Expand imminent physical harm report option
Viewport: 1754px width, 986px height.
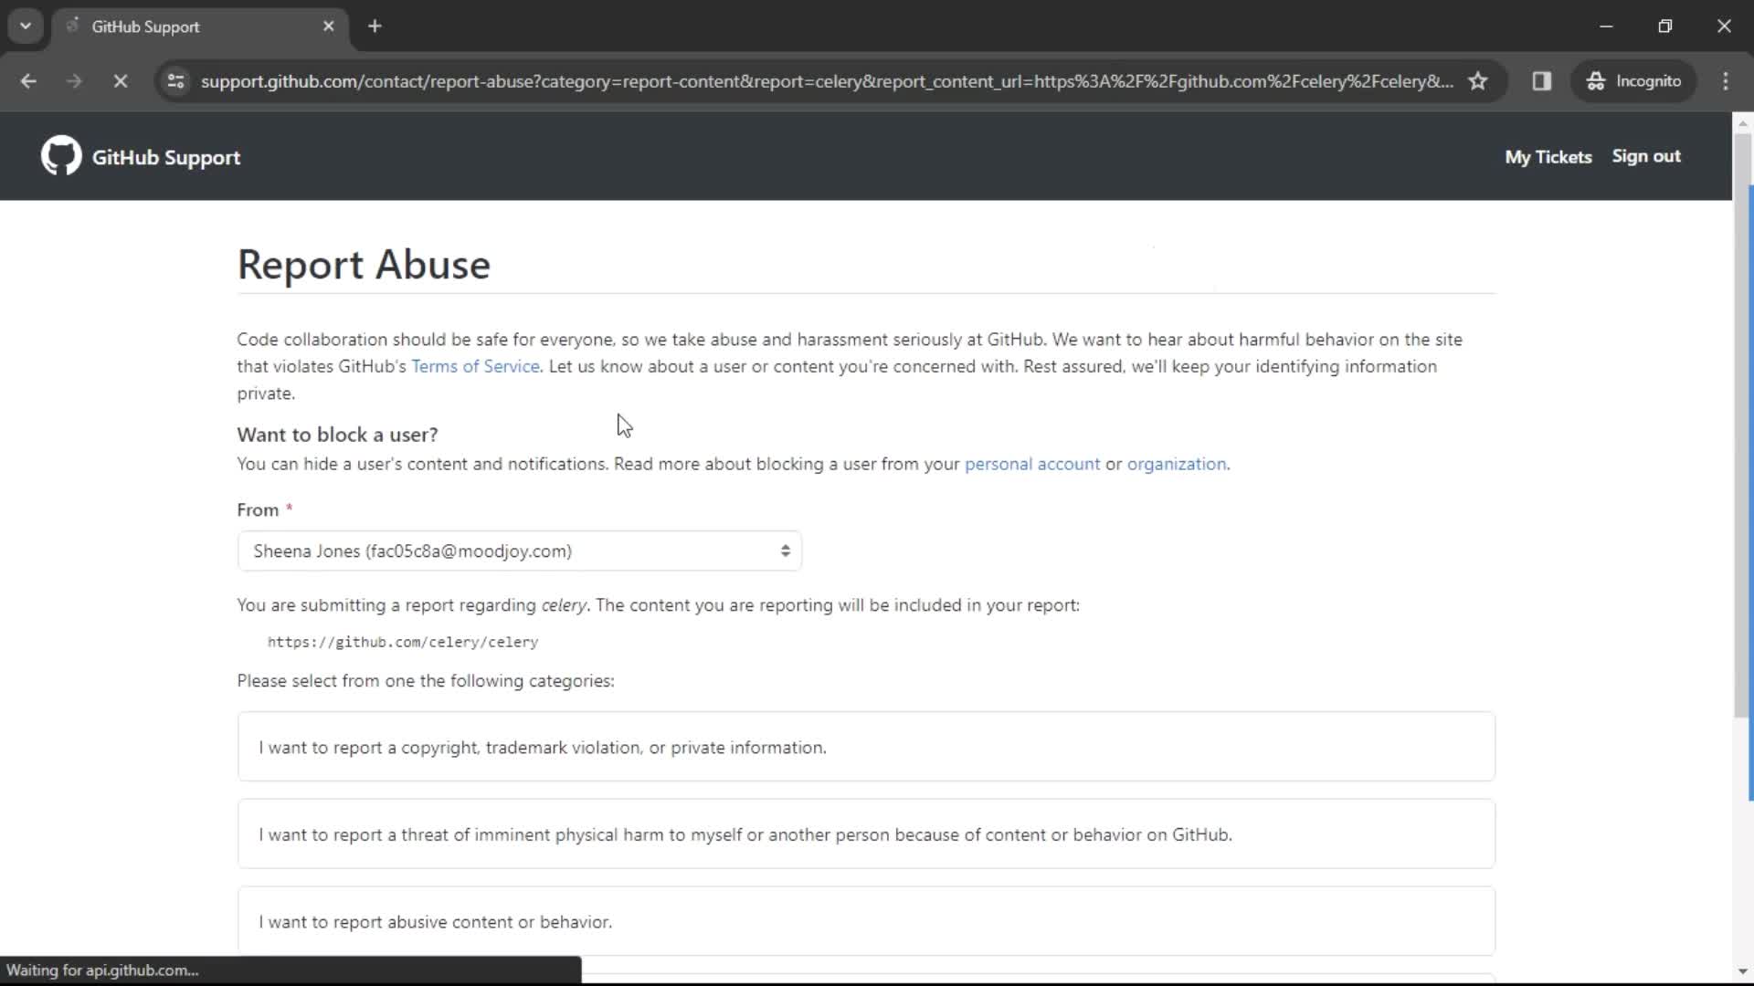click(866, 834)
